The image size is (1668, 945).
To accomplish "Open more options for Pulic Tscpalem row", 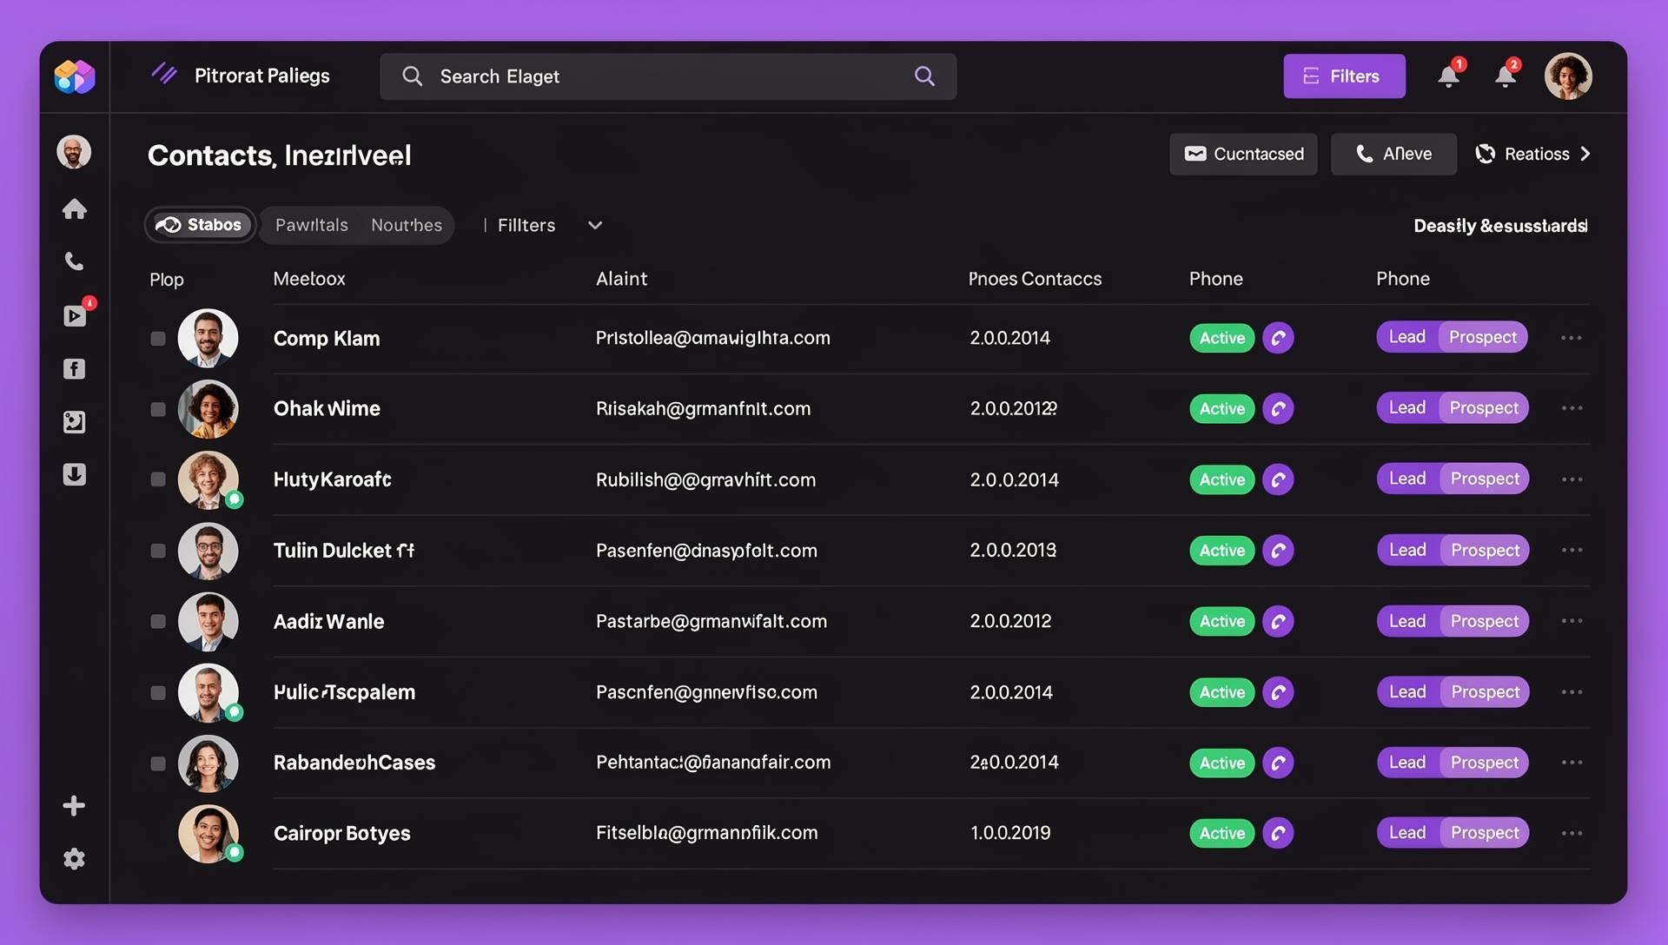I will coord(1572,692).
